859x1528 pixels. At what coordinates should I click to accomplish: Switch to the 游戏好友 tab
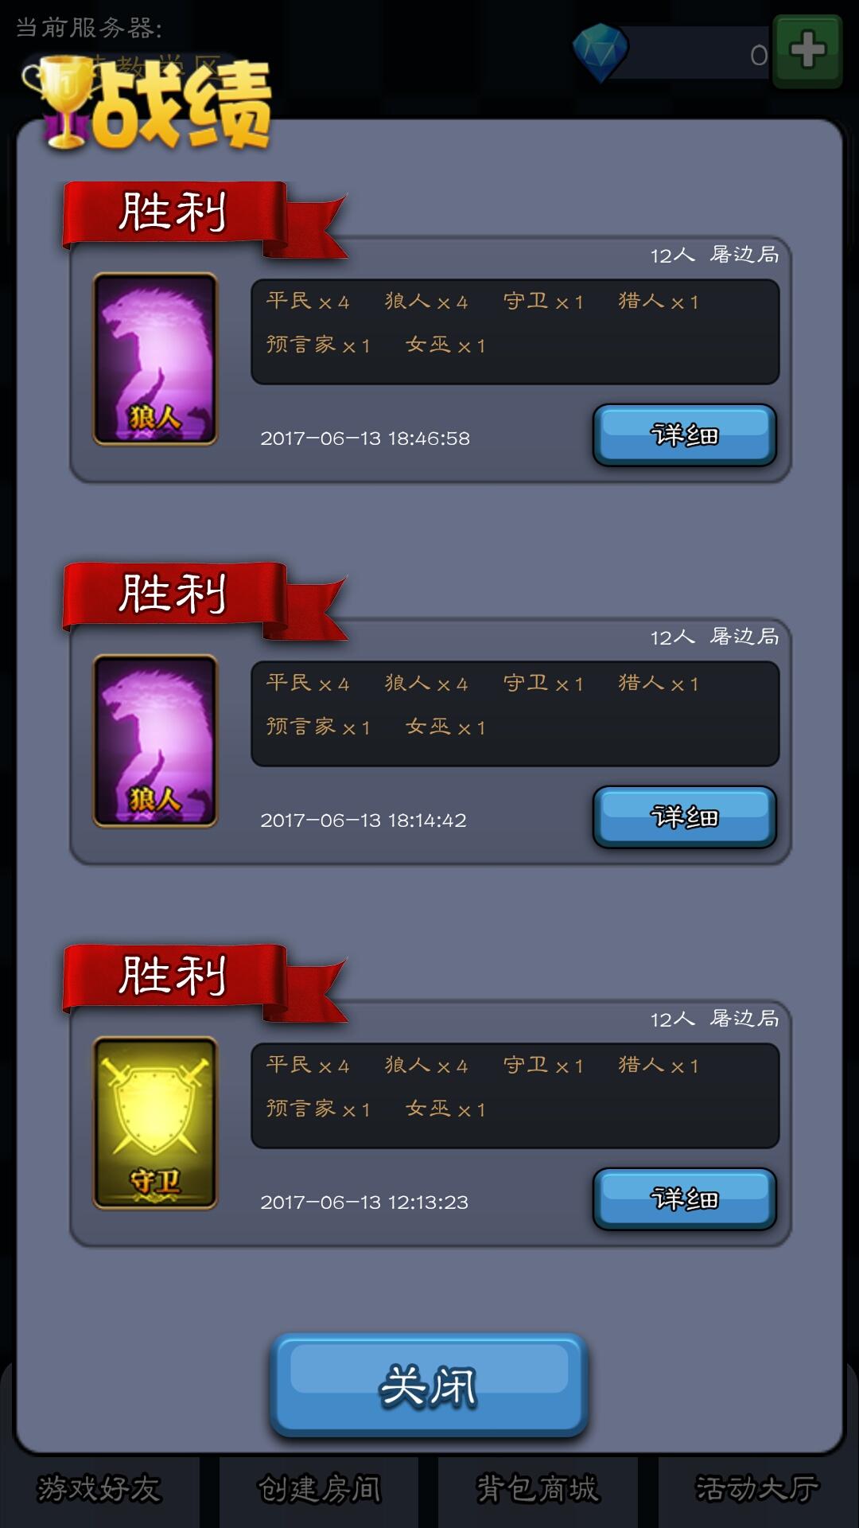[99, 1490]
